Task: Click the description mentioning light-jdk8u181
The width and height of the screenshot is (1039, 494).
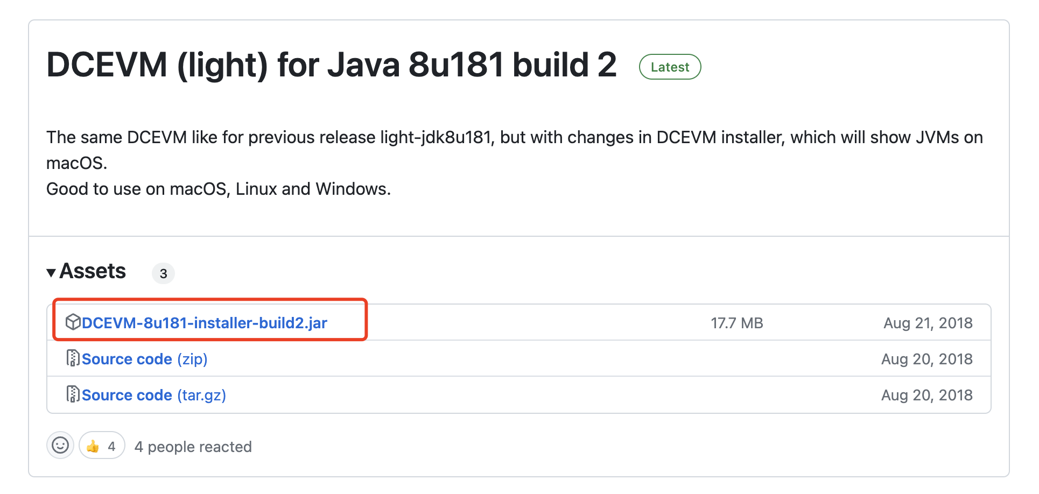Action: pos(514,138)
